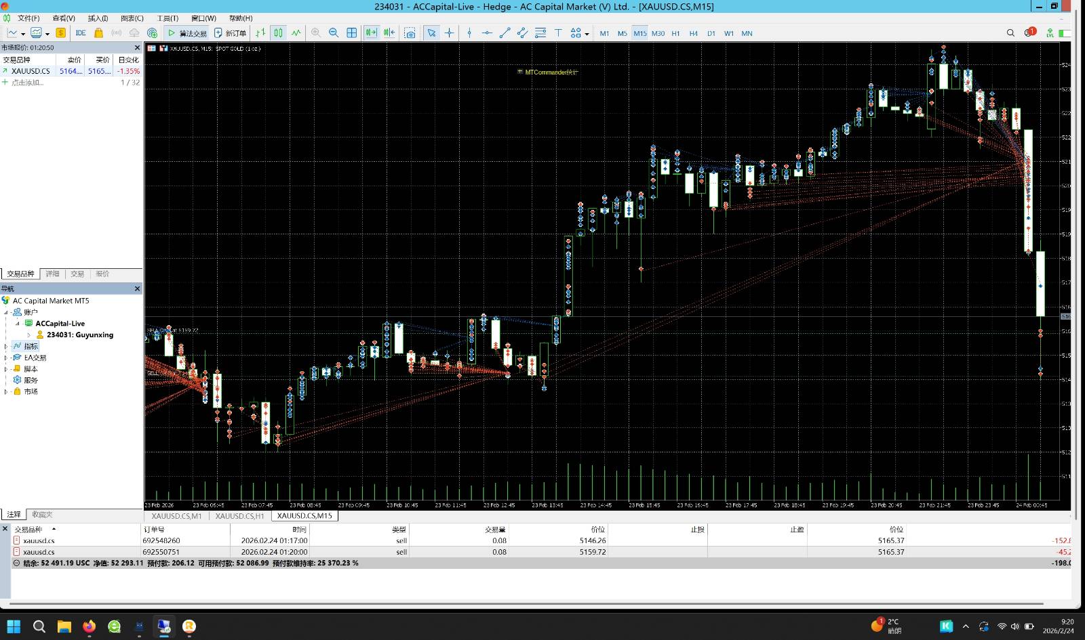Viewport: 1085px width, 640px height.
Task: Click 点击添加 to add a symbol
Action: pos(27,82)
